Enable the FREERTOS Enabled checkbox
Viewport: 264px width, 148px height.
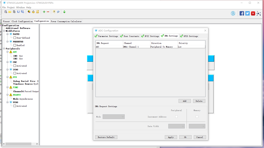(x=15, y=45)
